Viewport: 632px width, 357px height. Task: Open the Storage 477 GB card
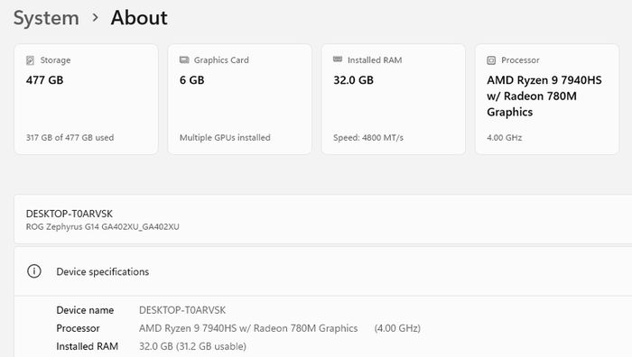coord(87,99)
